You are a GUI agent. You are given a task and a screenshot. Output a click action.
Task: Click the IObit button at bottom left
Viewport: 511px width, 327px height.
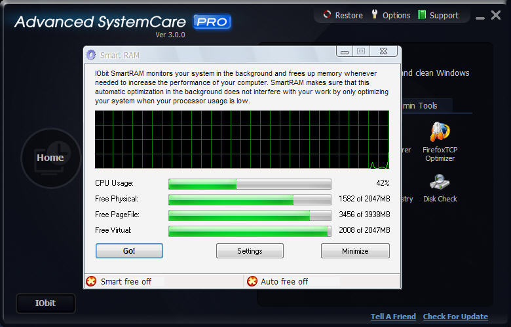pyautogui.click(x=46, y=303)
